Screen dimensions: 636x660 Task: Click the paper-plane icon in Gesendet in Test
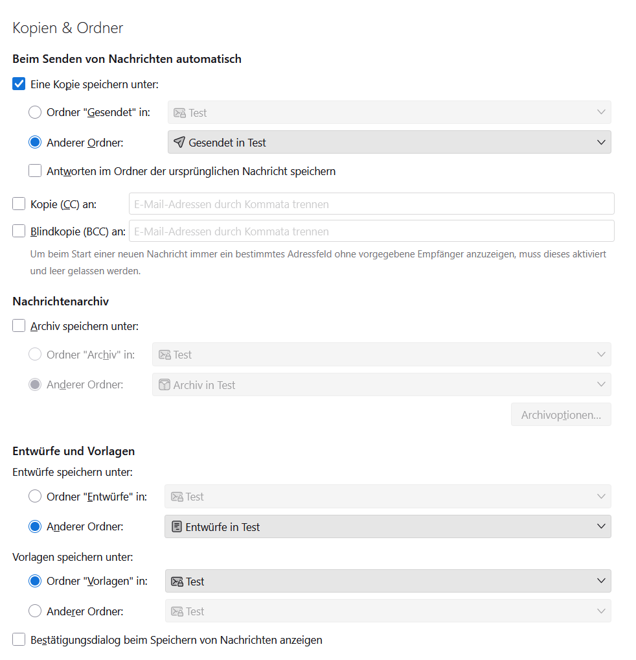coord(179,143)
